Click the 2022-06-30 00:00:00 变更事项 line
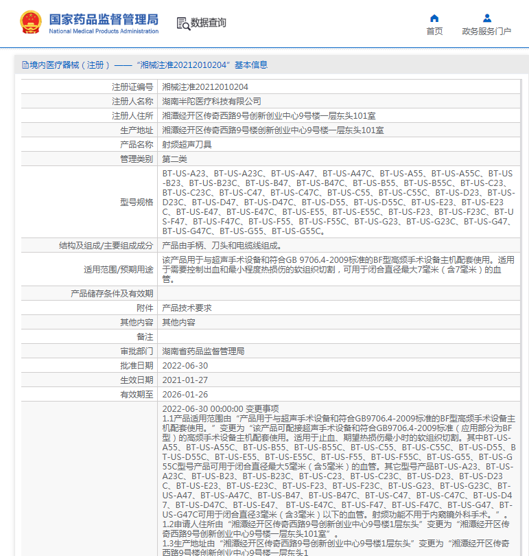Viewport: 529px width, 556px height. 220,409
